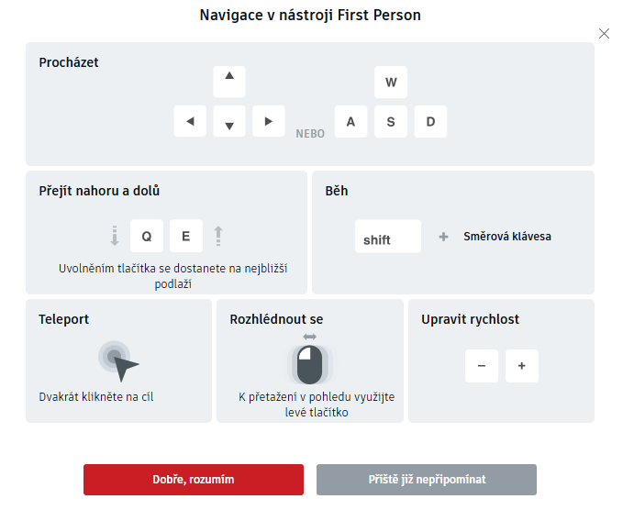Close the First Person navigation dialog

[x=604, y=34]
